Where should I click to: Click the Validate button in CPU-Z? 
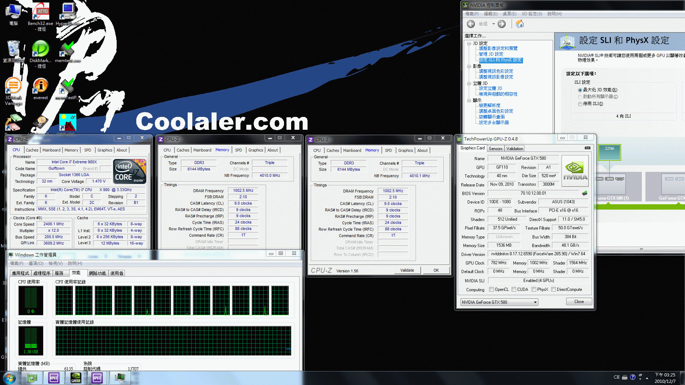[x=407, y=270]
